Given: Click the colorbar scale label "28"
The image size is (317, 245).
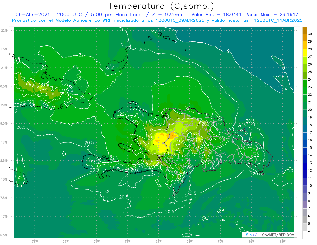Looking at the screenshot, I should click(310, 49).
